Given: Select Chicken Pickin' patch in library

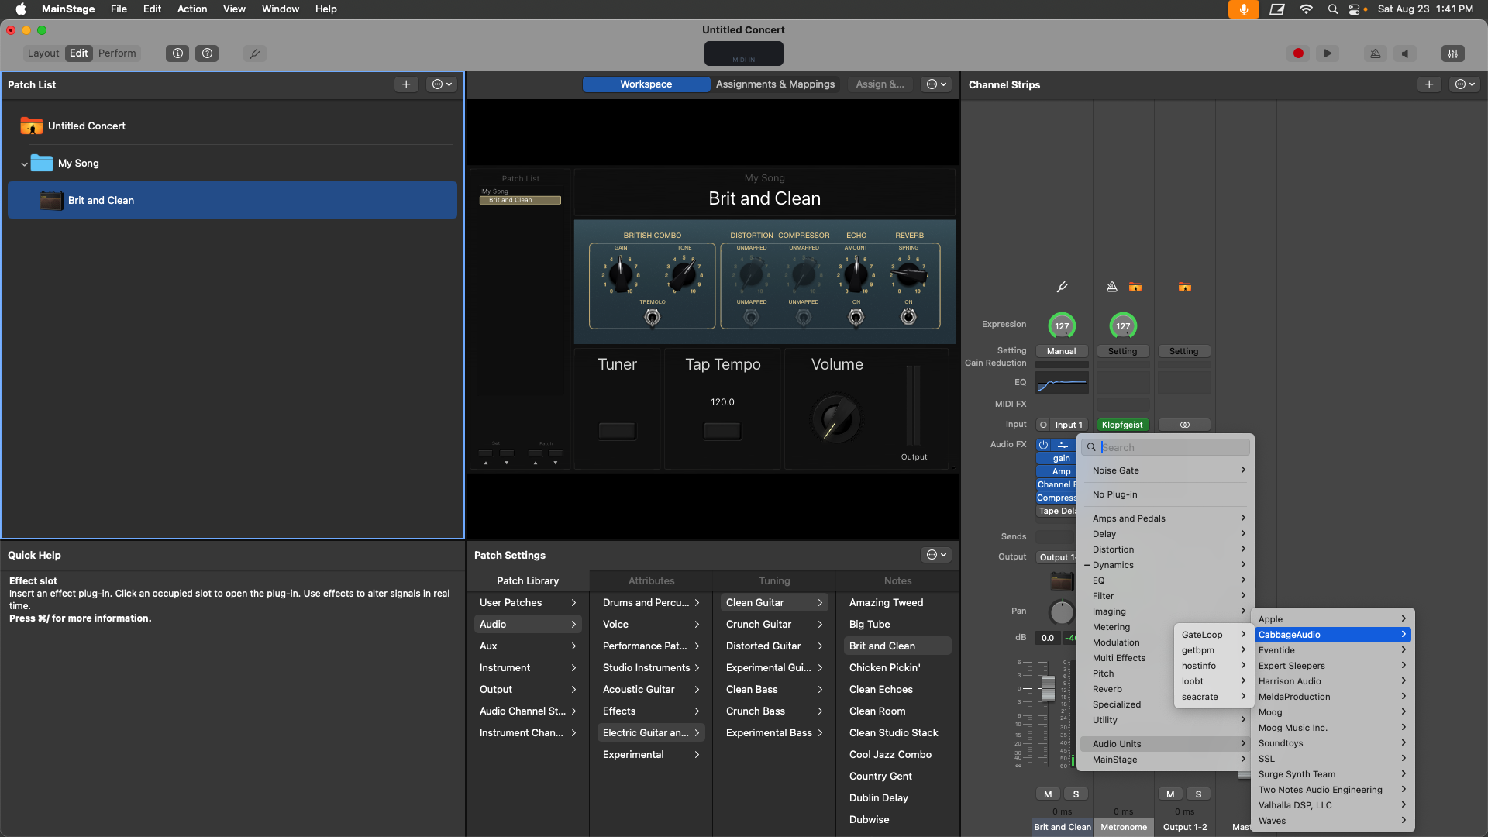Looking at the screenshot, I should [897, 667].
